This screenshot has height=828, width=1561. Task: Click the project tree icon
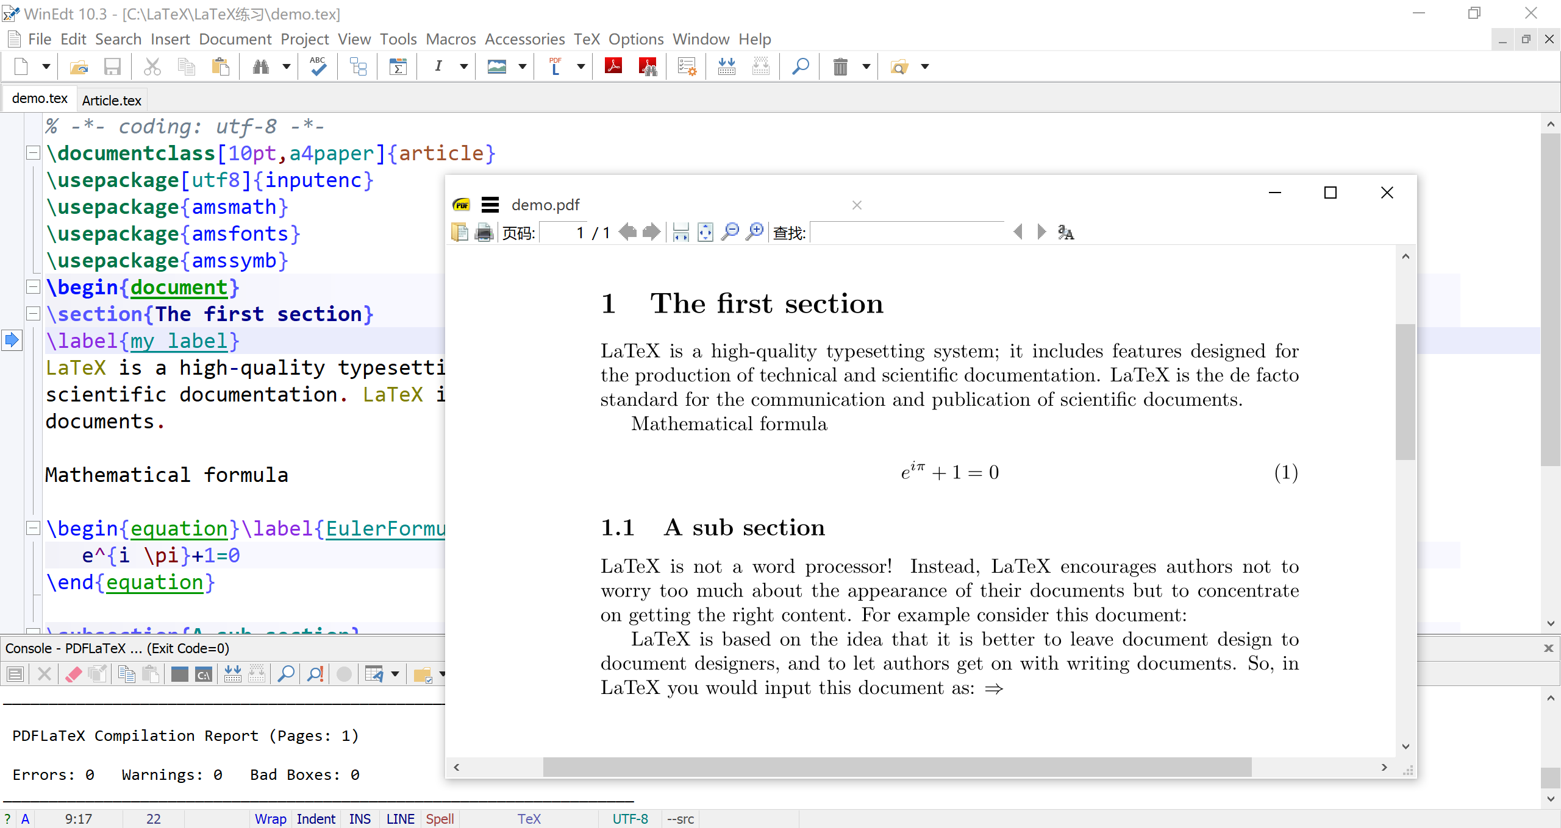(358, 66)
